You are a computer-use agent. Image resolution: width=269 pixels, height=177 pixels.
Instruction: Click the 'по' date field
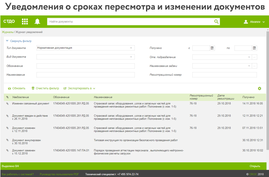[x=243, y=48]
